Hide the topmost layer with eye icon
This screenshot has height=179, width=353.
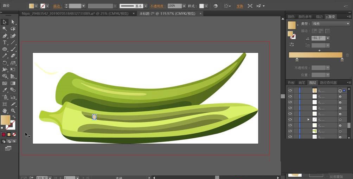click(x=290, y=91)
